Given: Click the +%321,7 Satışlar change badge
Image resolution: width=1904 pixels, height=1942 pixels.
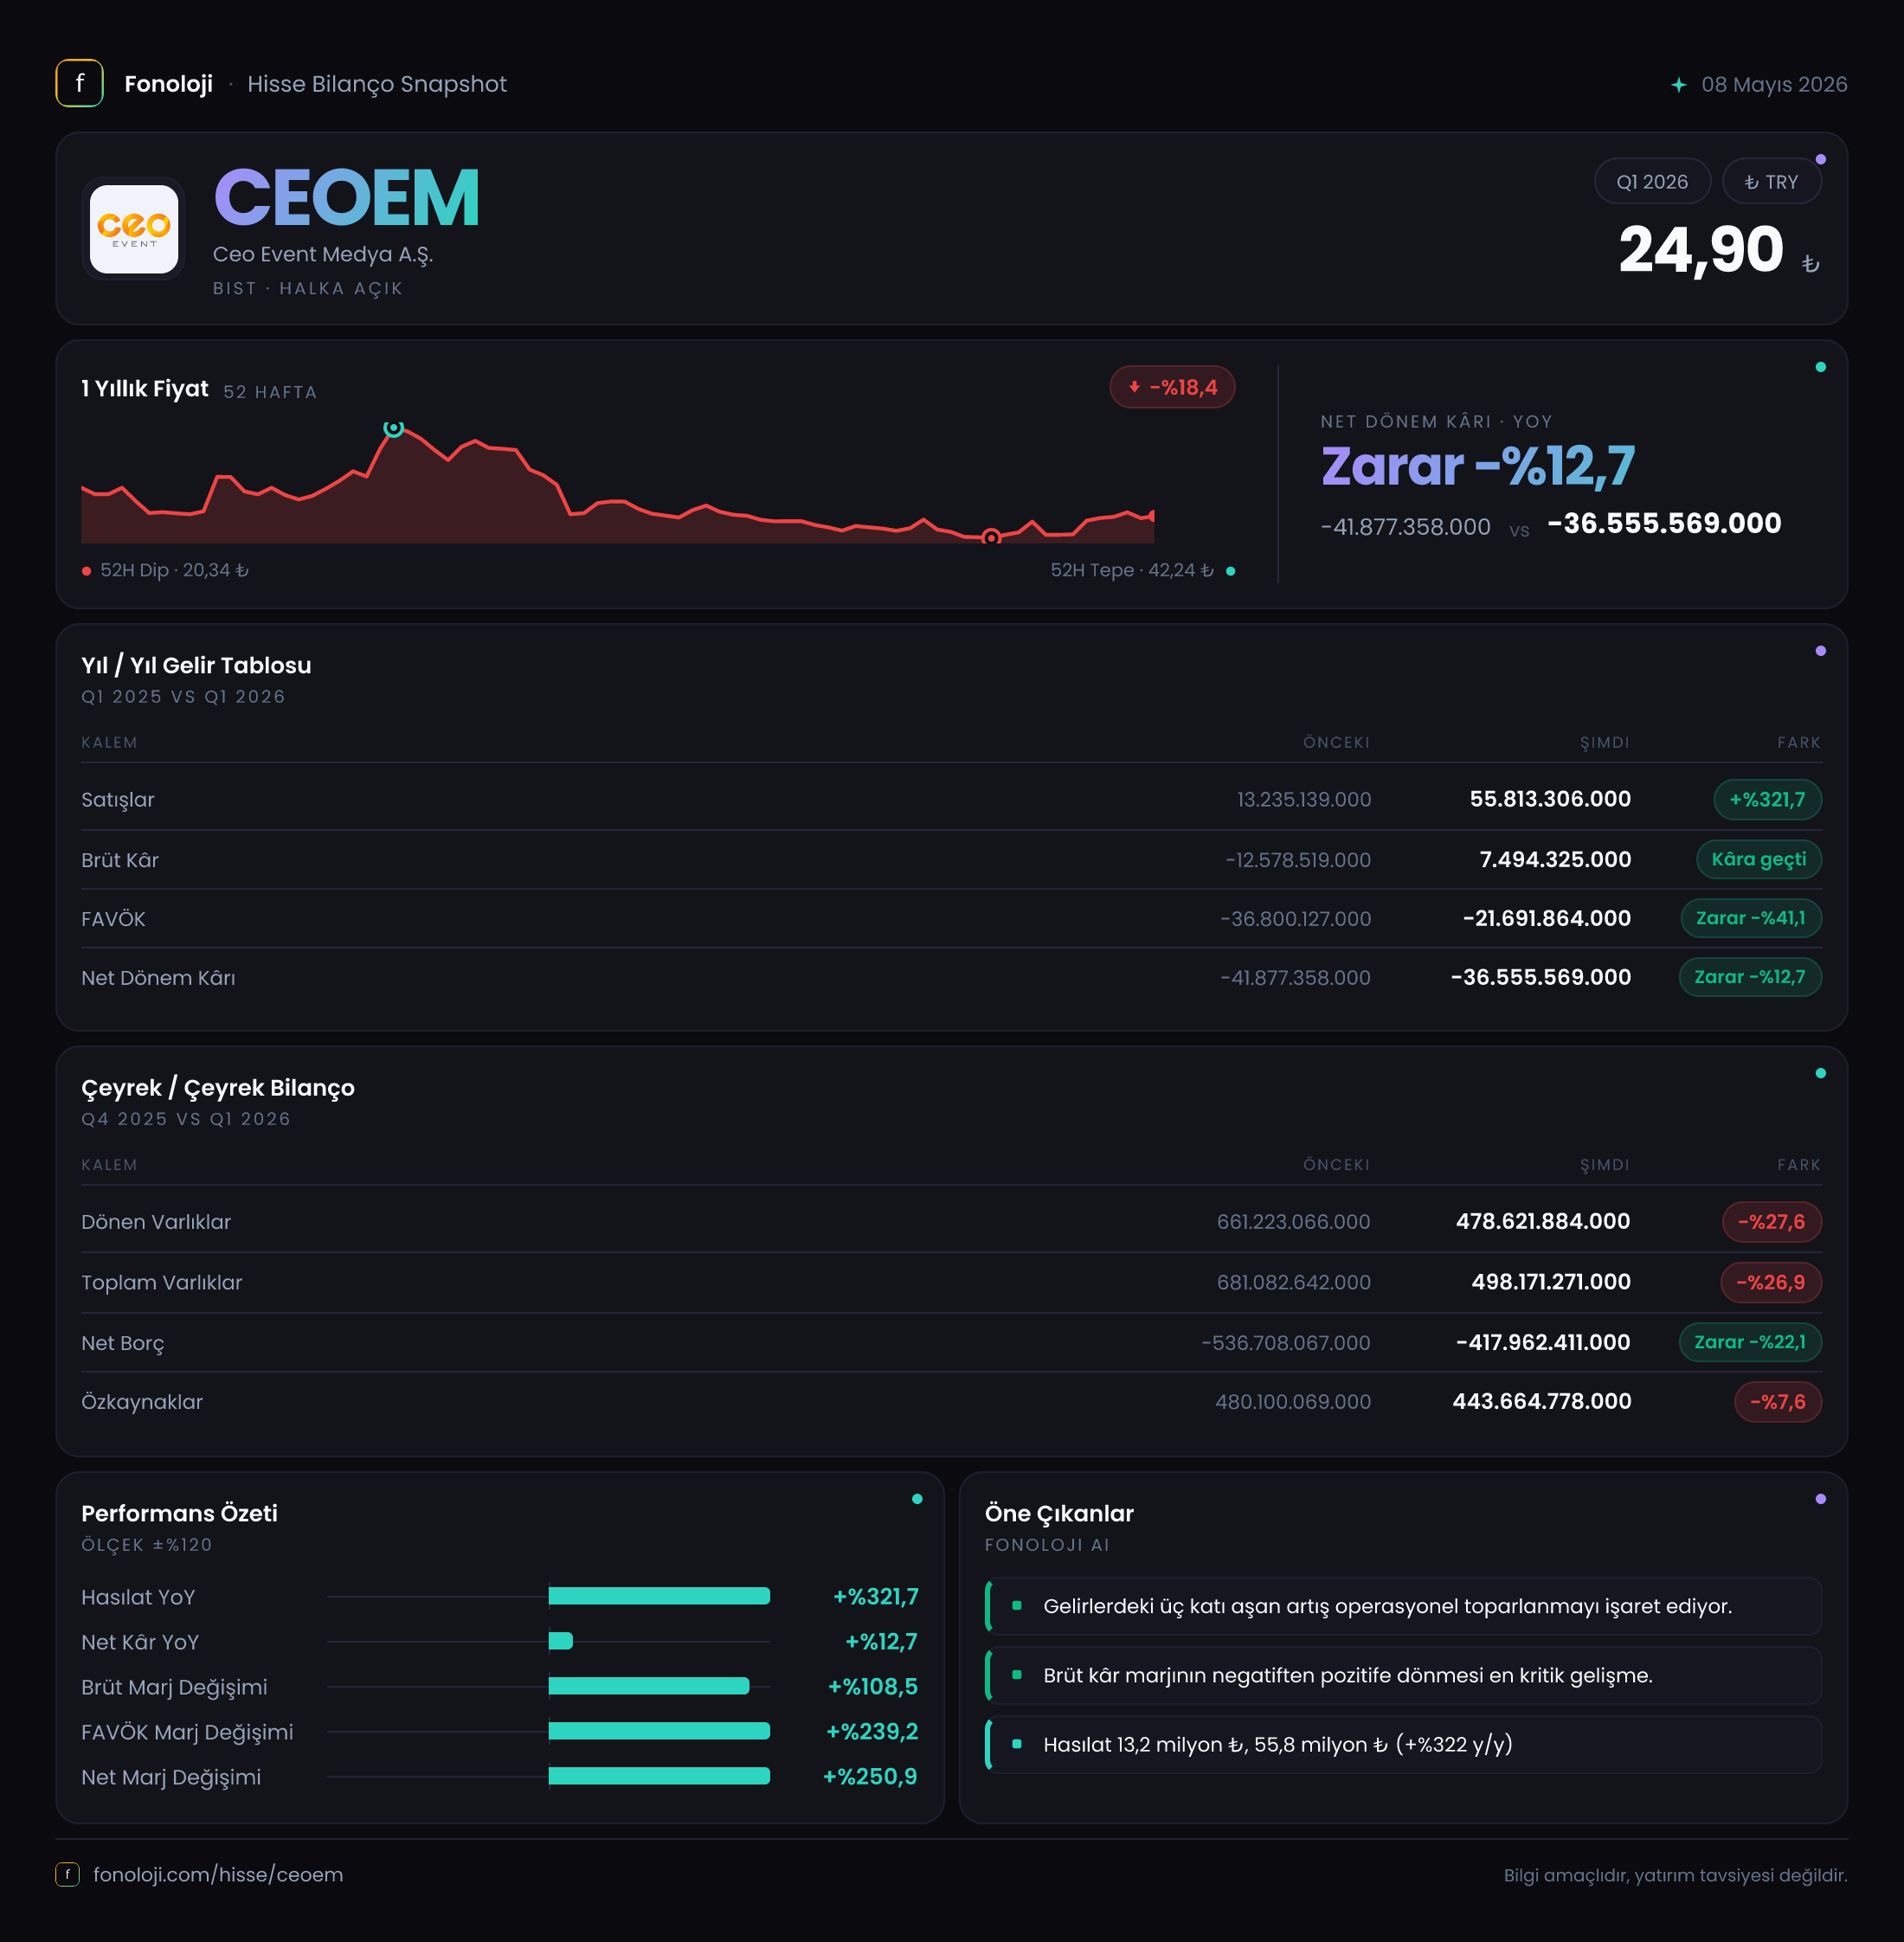Looking at the screenshot, I should (x=1767, y=799).
